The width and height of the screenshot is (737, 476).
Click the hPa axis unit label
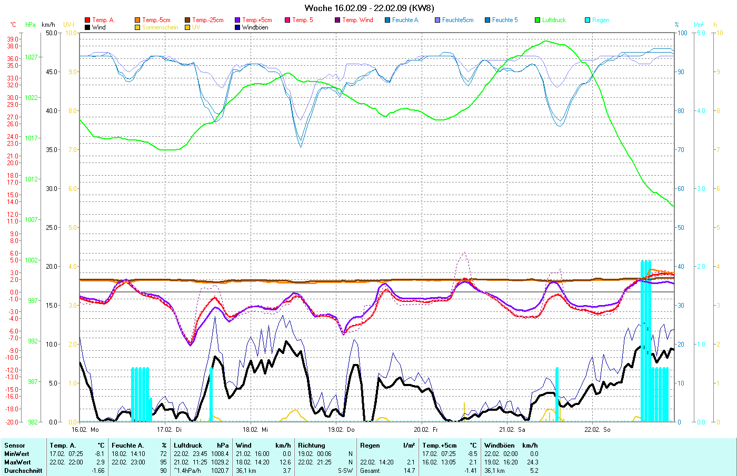pyautogui.click(x=31, y=25)
